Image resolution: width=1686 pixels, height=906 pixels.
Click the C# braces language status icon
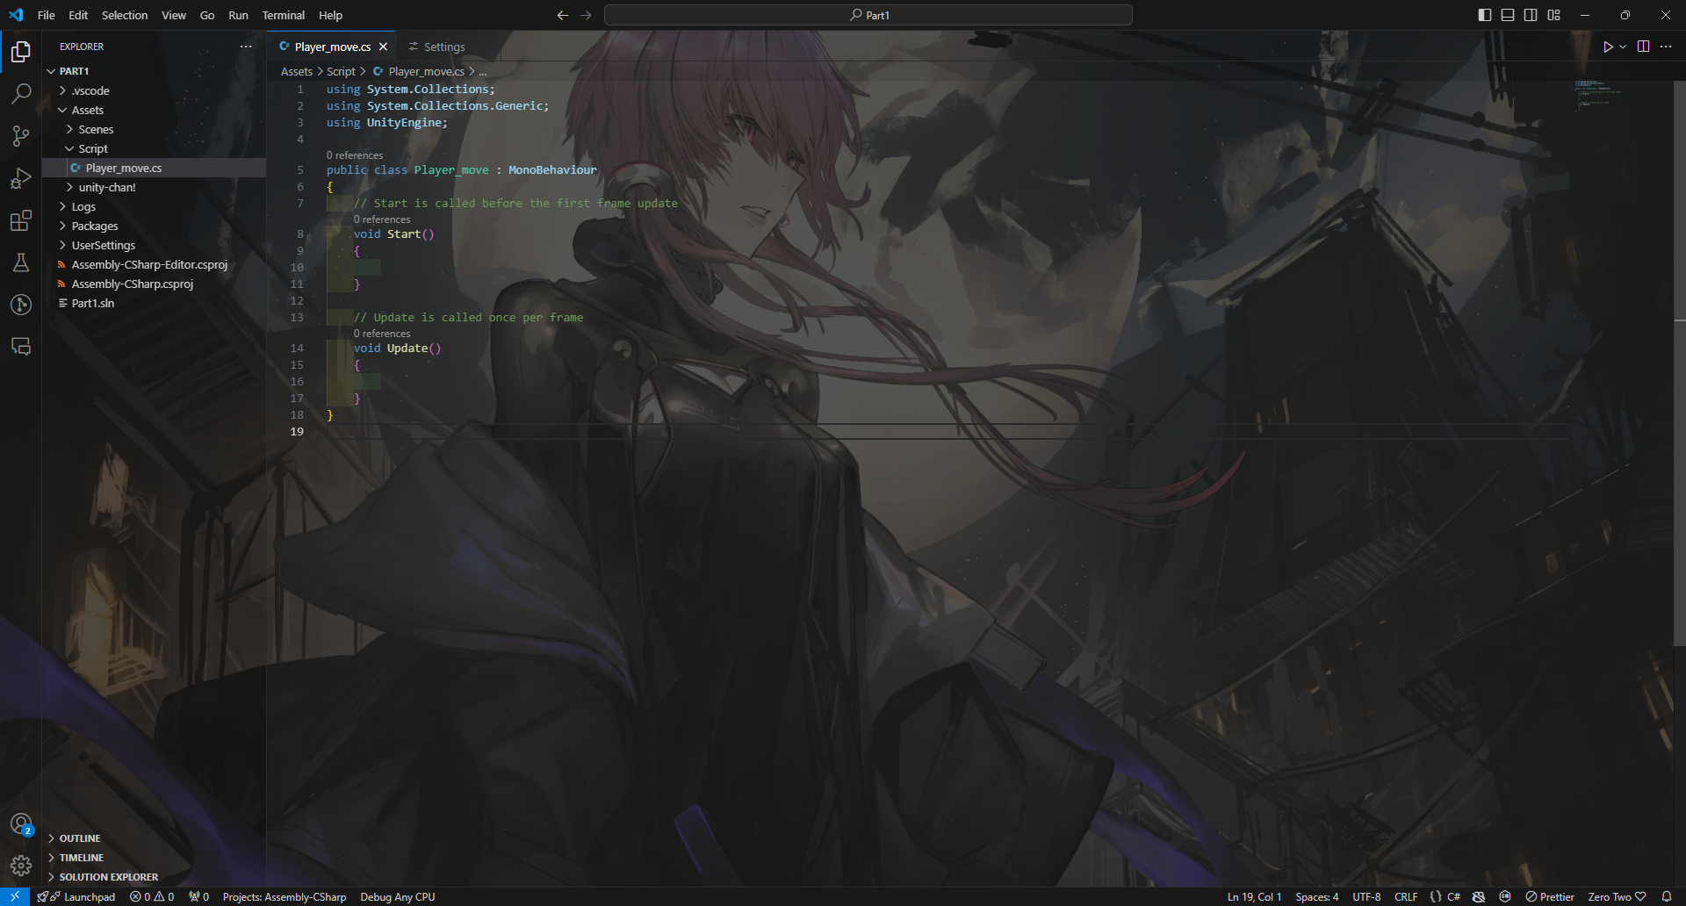[1436, 896]
